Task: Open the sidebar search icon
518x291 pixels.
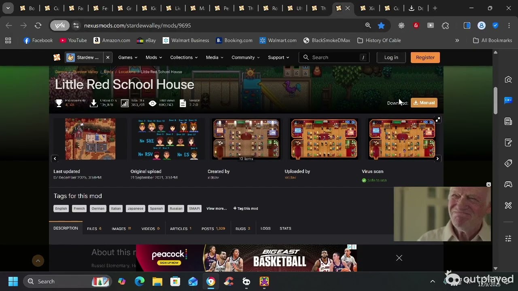Action: [508, 80]
